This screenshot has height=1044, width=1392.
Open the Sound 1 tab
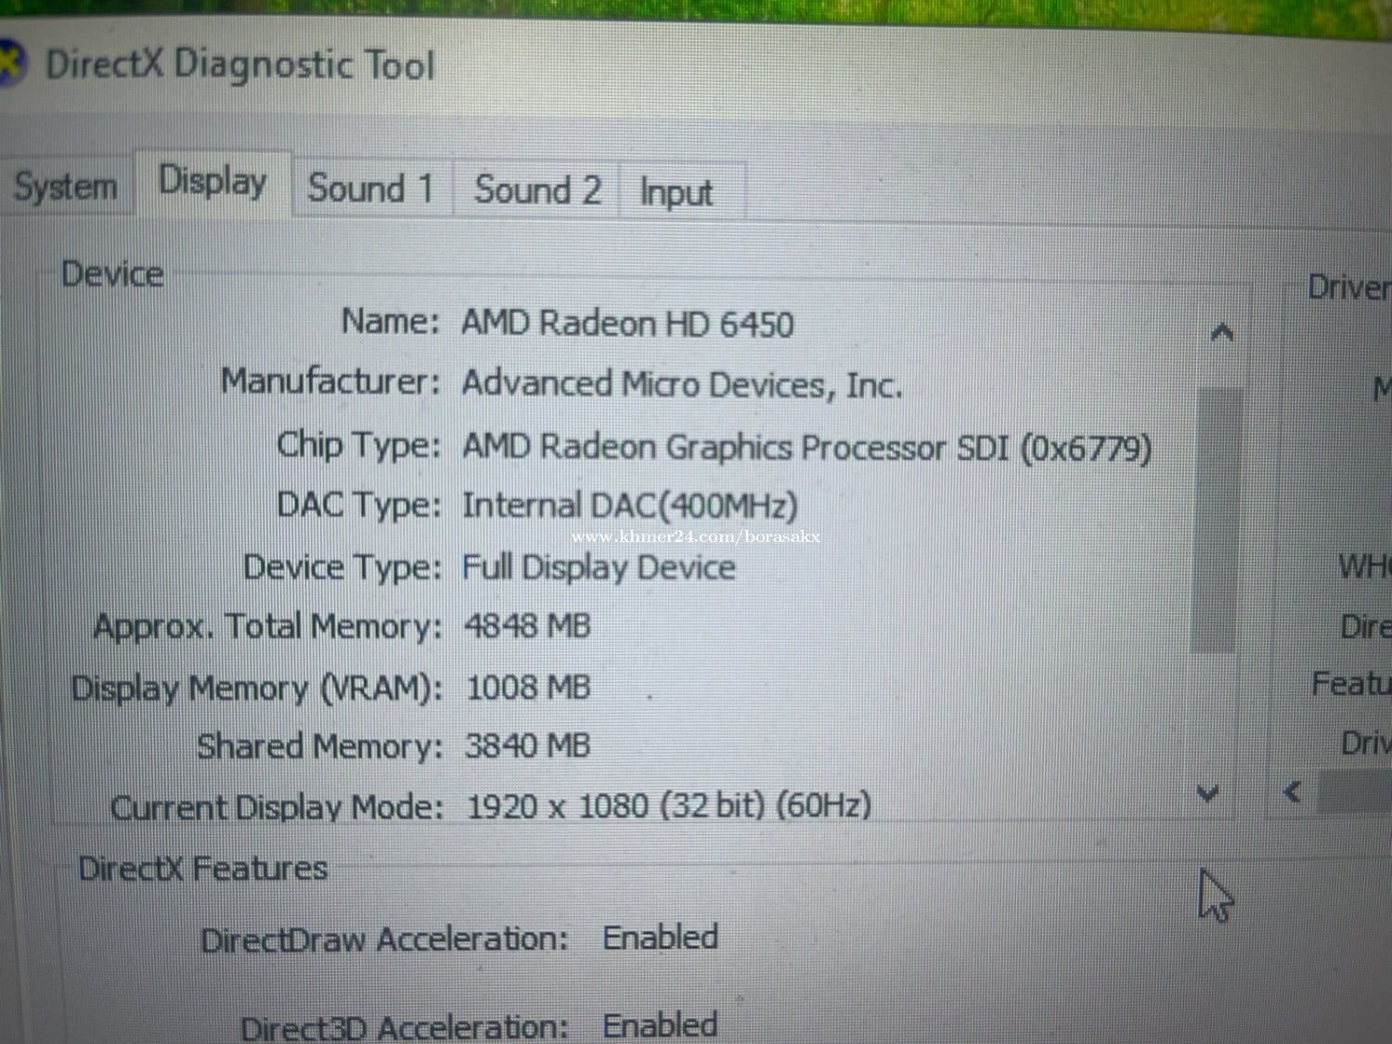click(371, 188)
